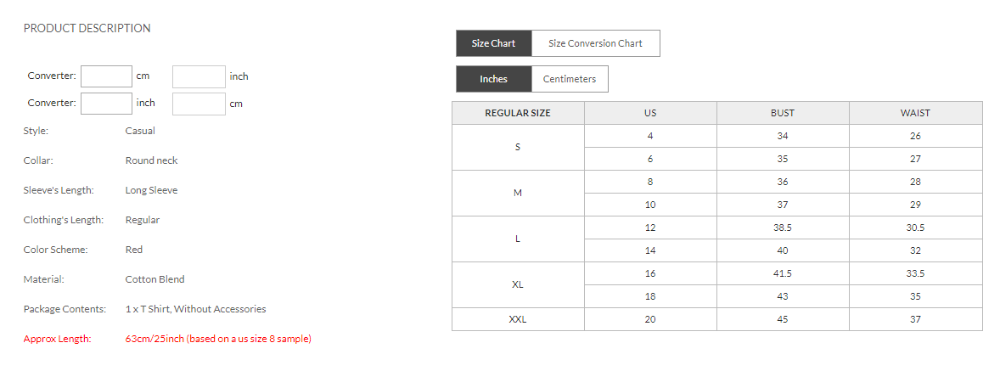The height and width of the screenshot is (371, 1000).
Task: Select the Inches unit tab
Action: pyautogui.click(x=493, y=79)
